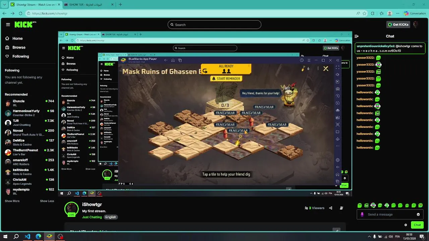This screenshot has height=241, width=429.
Task: Share the stream via share icon
Action: [x=330, y=208]
